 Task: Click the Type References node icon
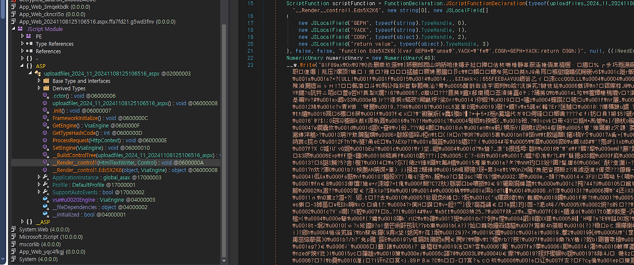pyautogui.click(x=30, y=44)
